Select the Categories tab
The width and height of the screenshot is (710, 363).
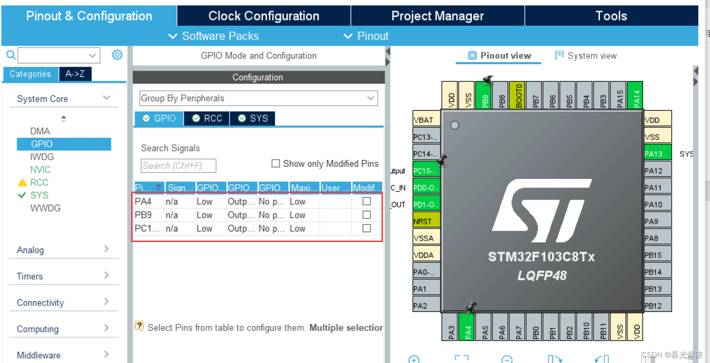pyautogui.click(x=31, y=74)
